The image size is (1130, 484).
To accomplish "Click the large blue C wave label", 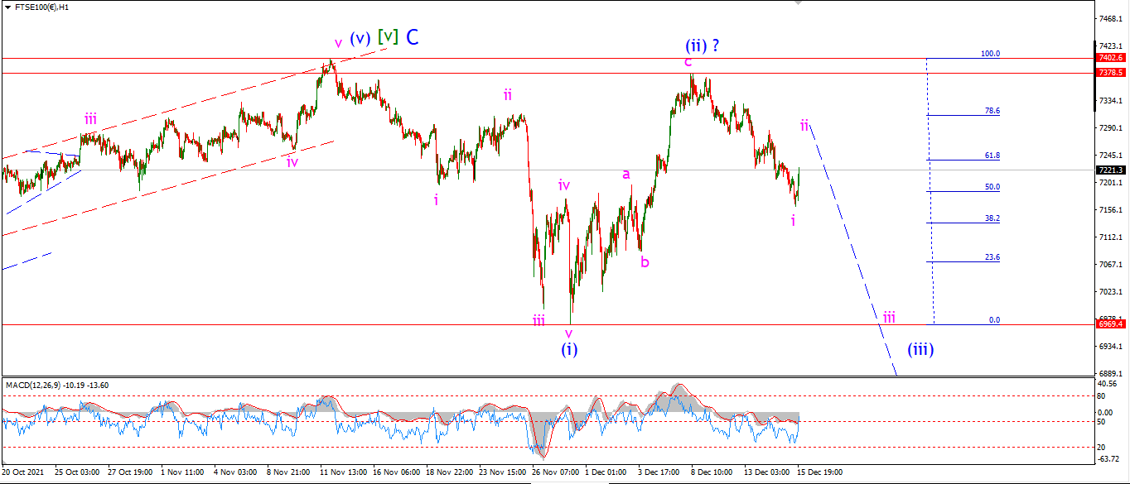I will [412, 36].
